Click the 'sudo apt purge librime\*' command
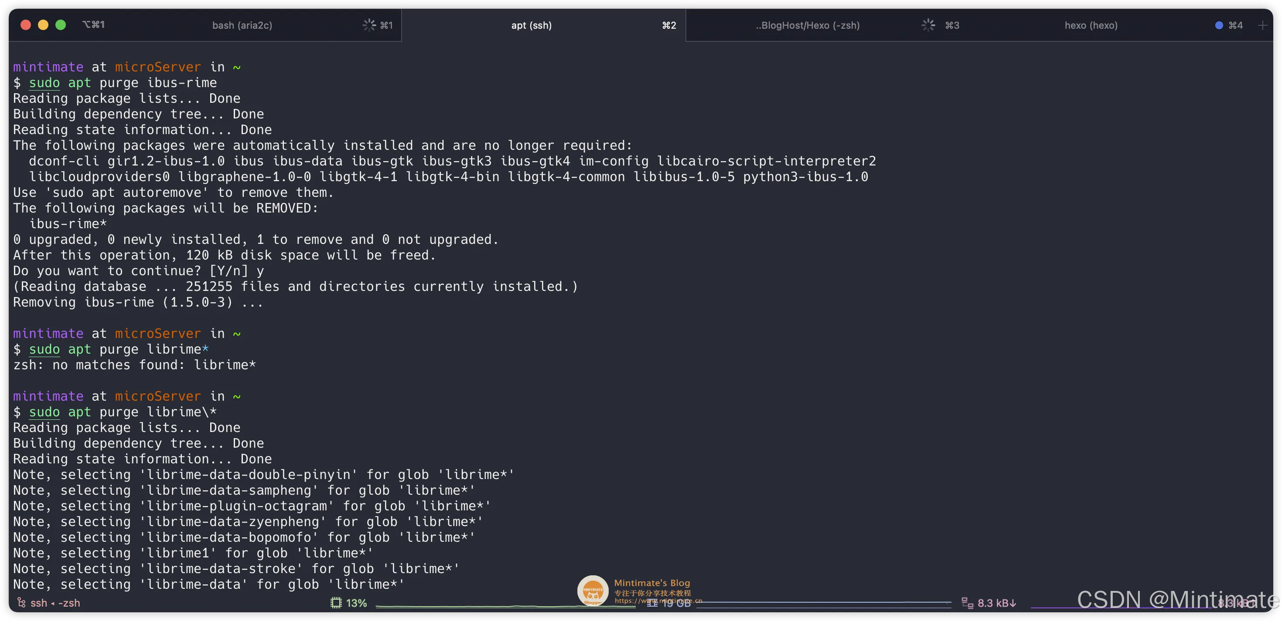Image resolution: width=1282 pixels, height=621 pixels. [x=115, y=412]
